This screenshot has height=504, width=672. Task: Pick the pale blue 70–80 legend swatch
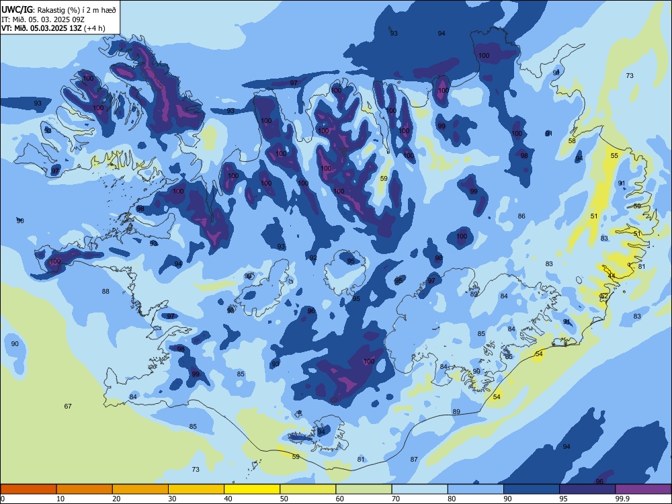(x=419, y=489)
